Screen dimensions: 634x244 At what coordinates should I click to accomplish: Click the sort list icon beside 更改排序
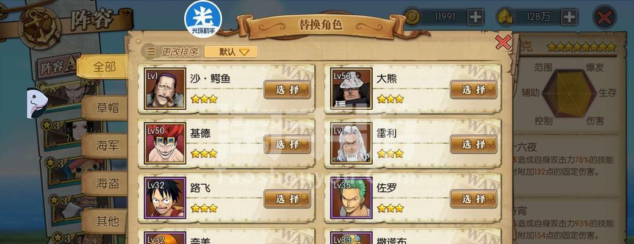pyautogui.click(x=150, y=52)
